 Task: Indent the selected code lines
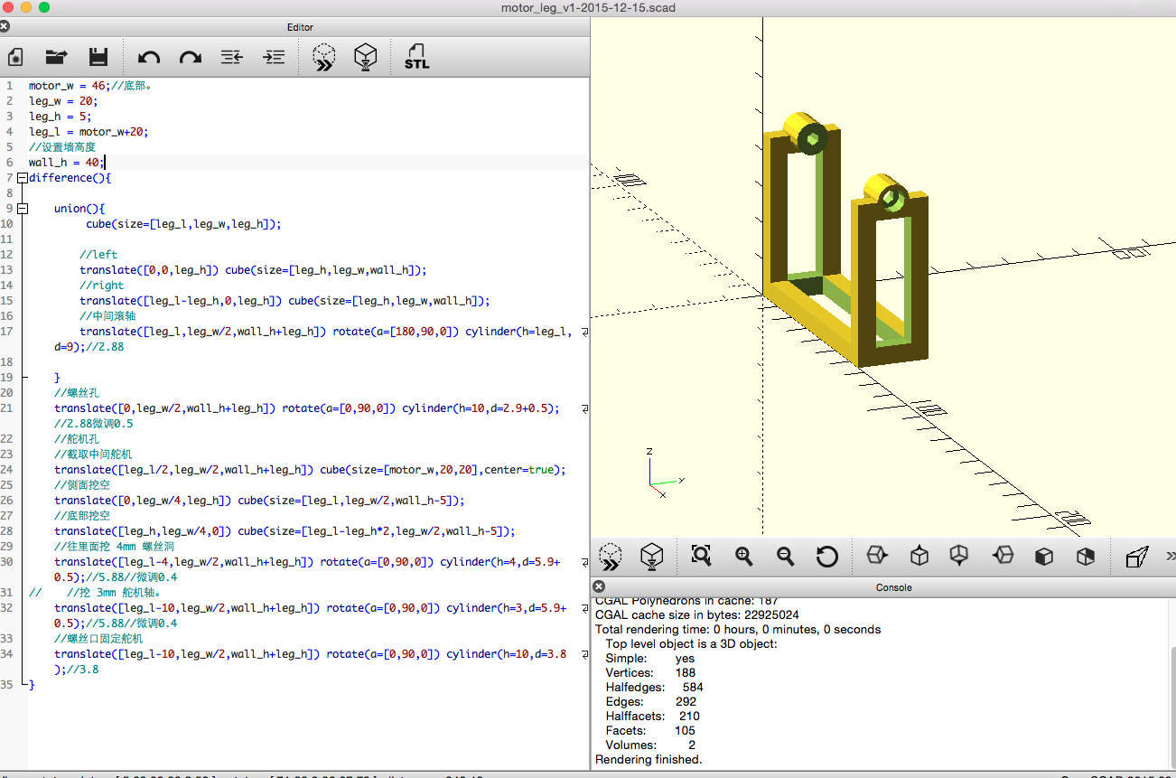tap(274, 57)
